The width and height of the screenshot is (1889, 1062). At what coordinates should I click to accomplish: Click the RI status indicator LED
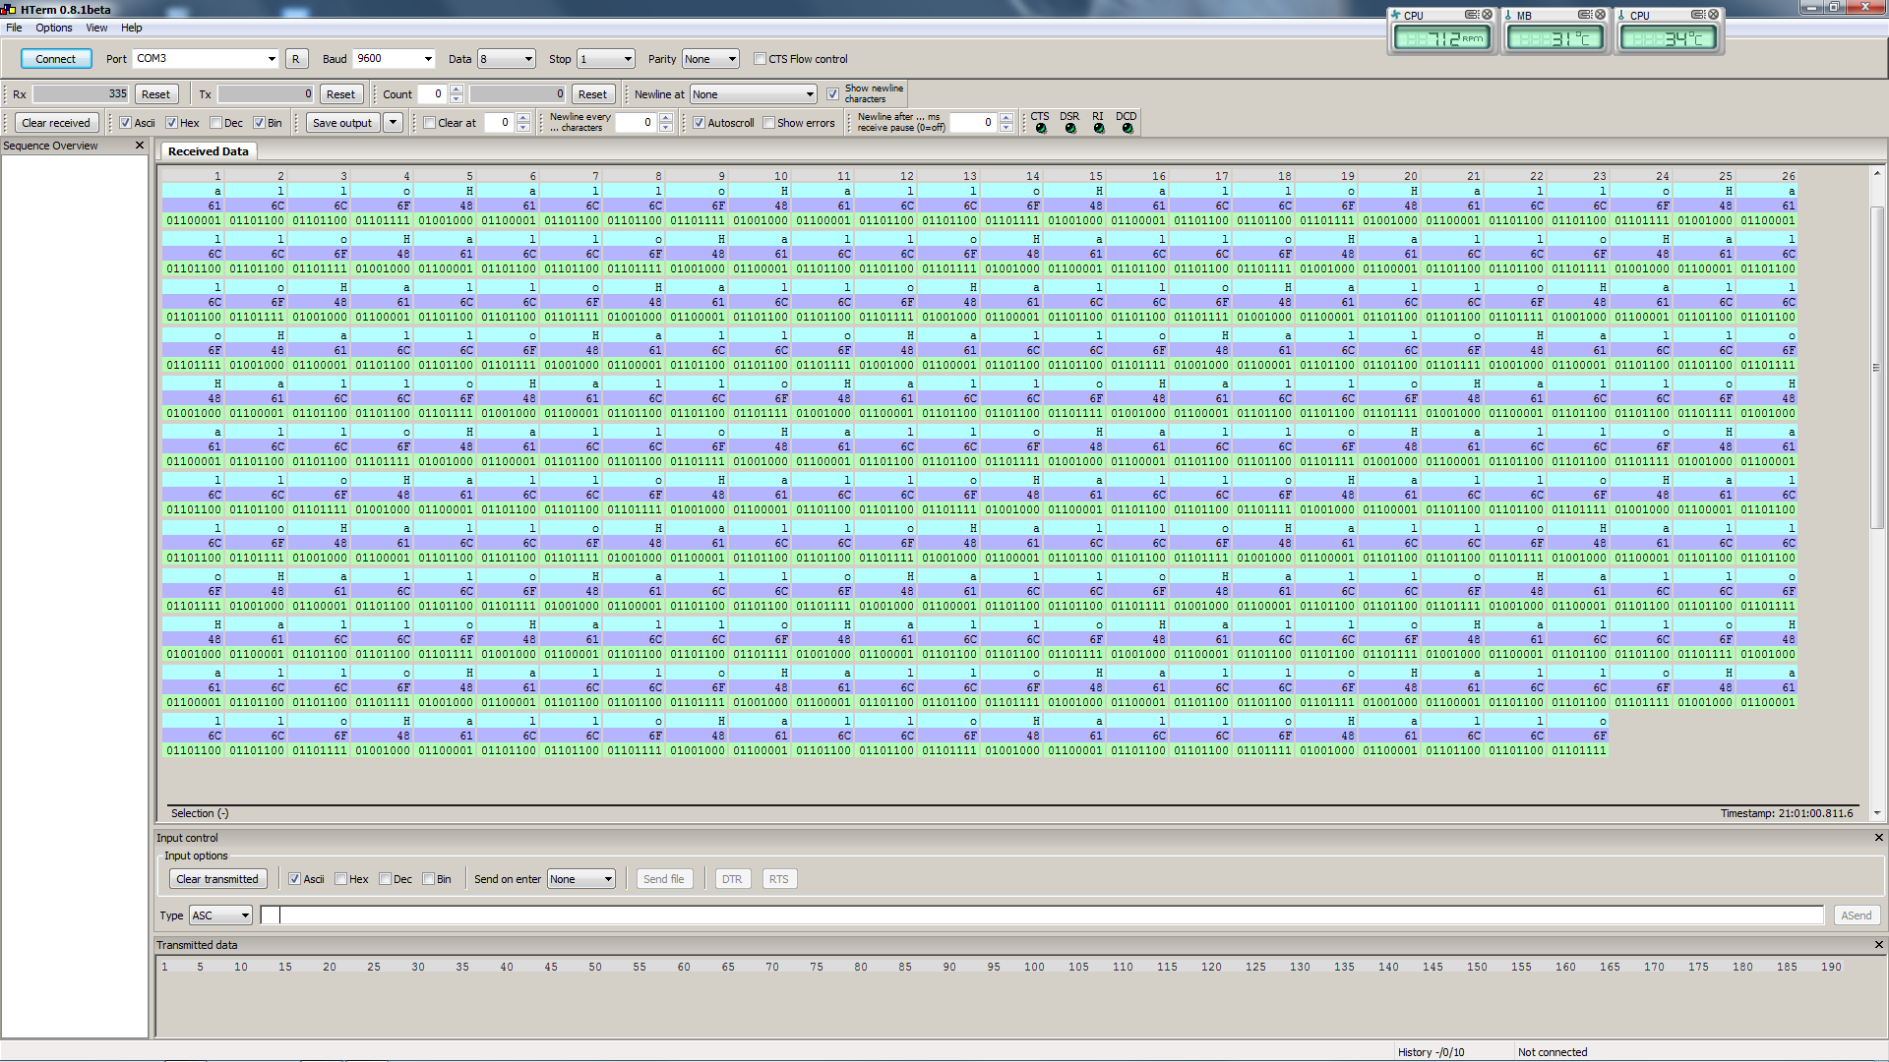[1099, 129]
